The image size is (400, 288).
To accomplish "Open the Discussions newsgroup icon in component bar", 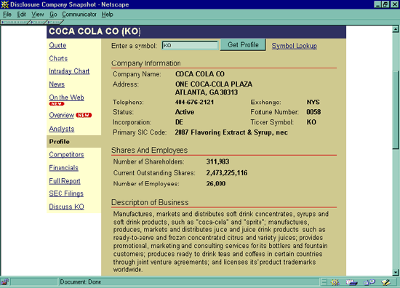I will 369,282.
